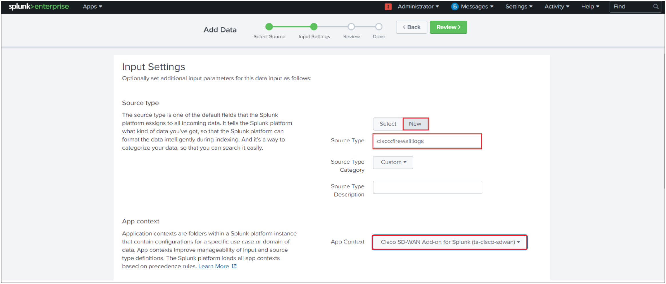The image size is (666, 284).
Task: Click the Source Type input field
Action: coord(427,141)
